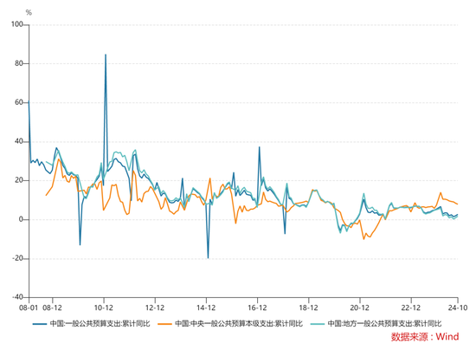
Task: Toggle the 中国:地方一般公共预算支出:累计同比 legend label
Action: 384,324
